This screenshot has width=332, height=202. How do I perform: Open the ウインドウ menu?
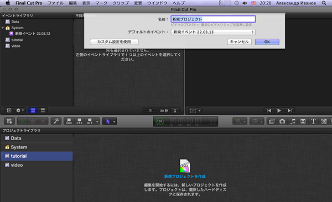157,3
